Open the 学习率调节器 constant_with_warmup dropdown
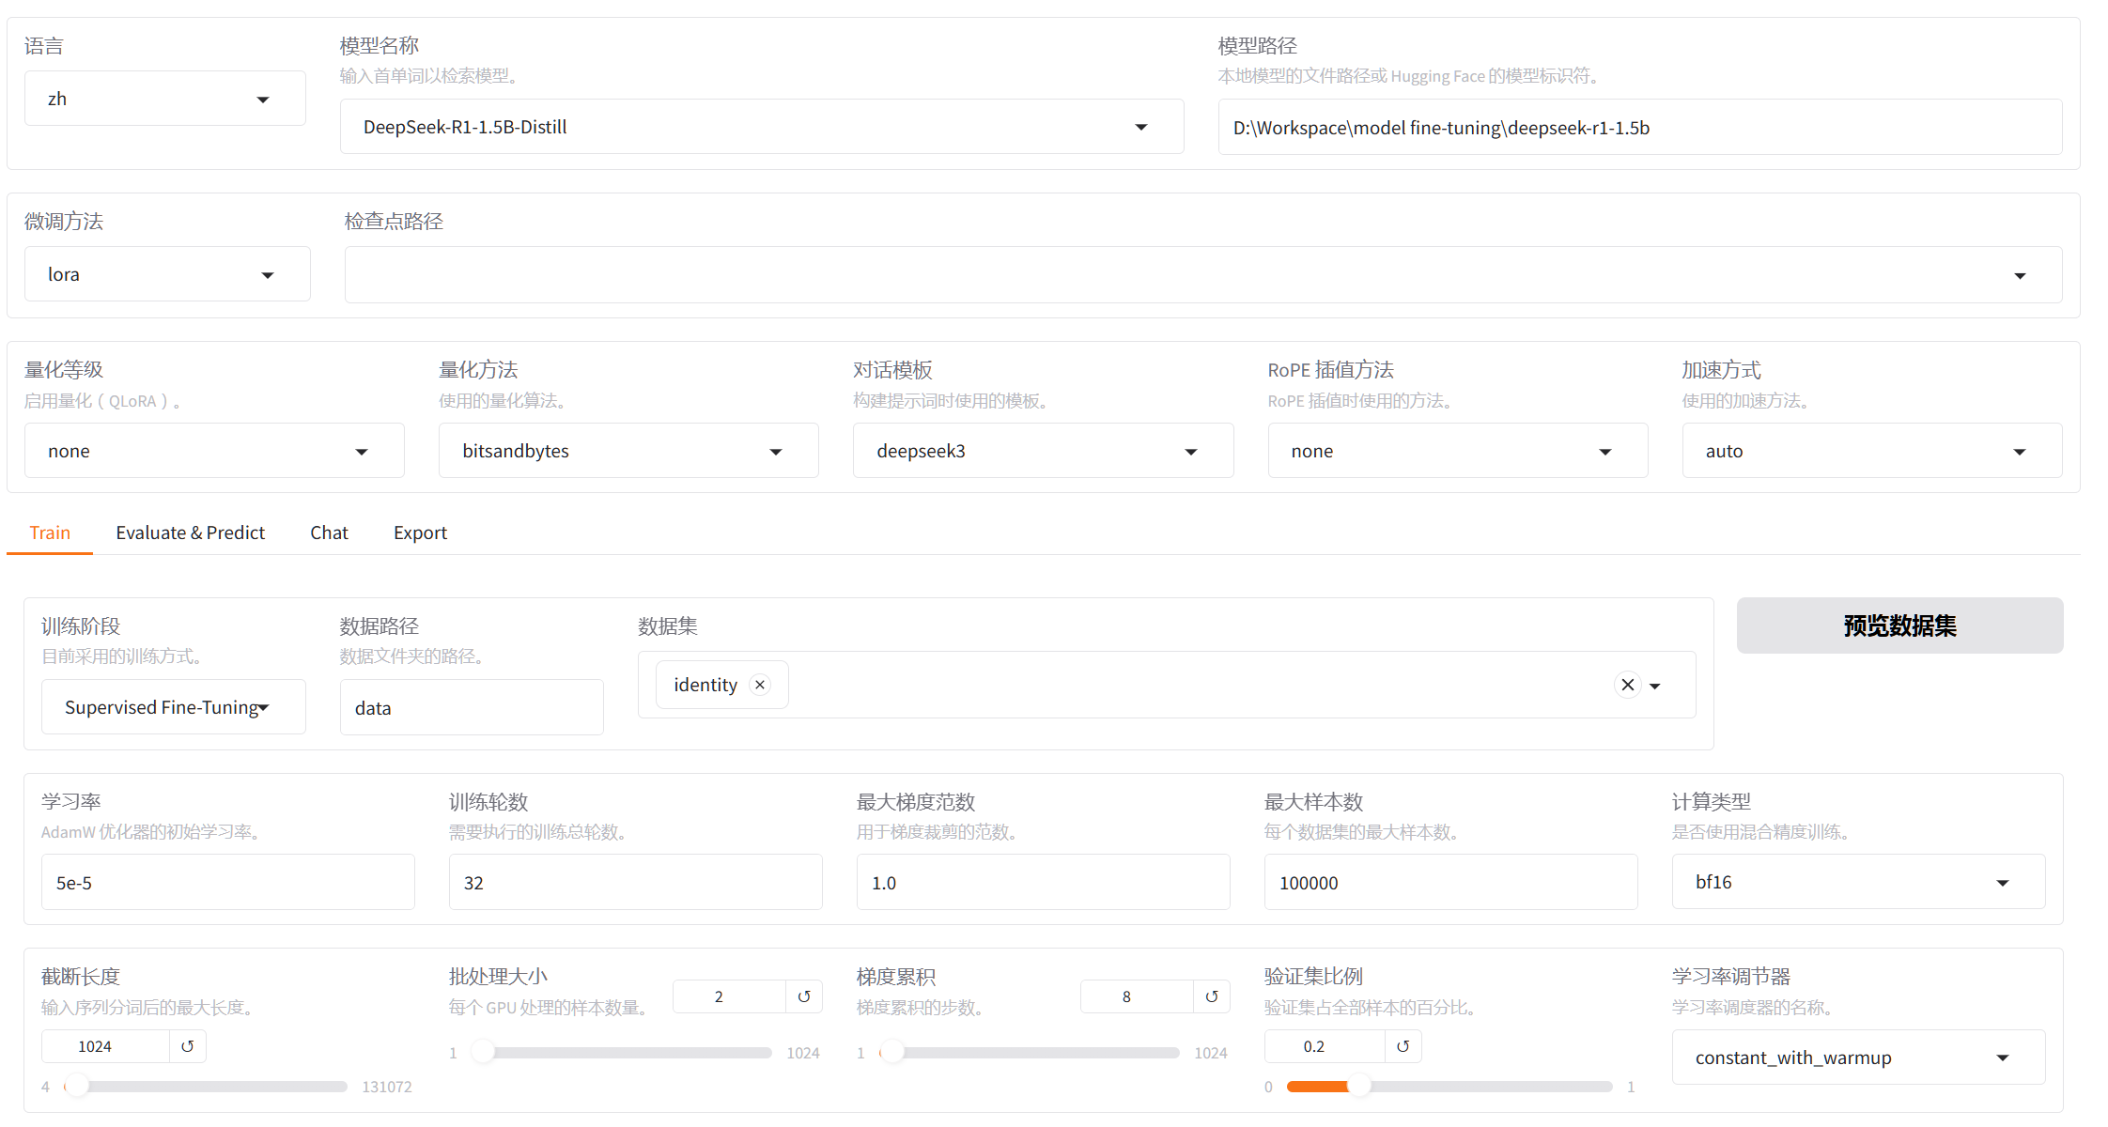 click(1858, 1058)
